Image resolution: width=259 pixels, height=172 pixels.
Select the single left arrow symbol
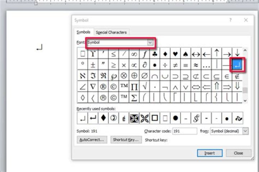coord(206,54)
